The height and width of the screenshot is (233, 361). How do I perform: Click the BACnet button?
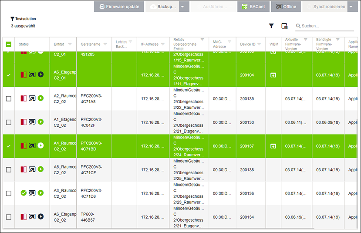(x=253, y=7)
